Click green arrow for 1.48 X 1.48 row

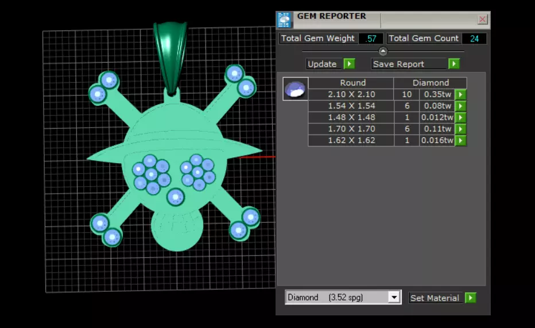pos(460,118)
